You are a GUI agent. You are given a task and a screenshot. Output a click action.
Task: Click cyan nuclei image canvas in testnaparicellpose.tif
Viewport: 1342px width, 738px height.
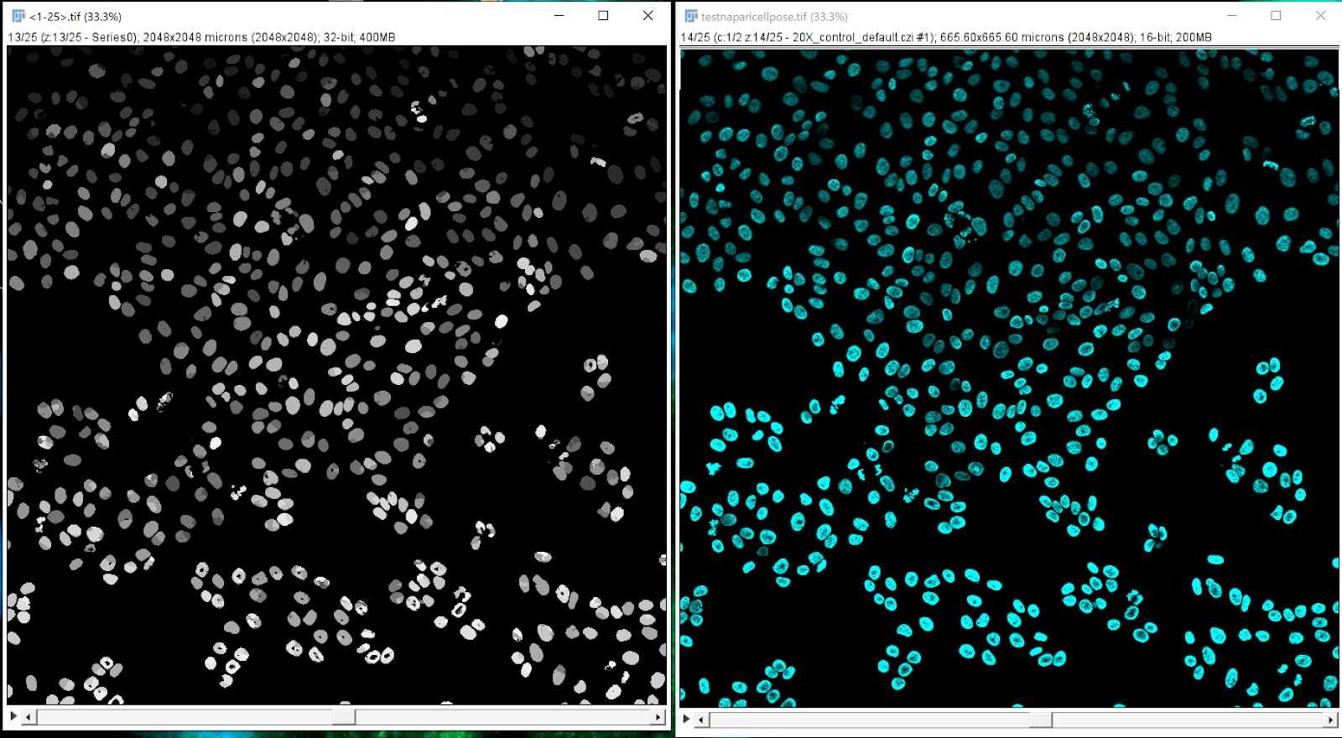point(1009,378)
